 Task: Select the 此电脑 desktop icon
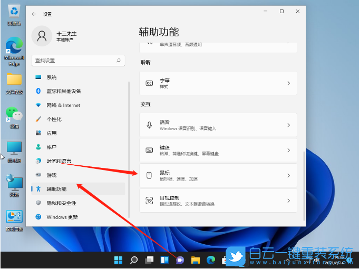pyautogui.click(x=14, y=152)
